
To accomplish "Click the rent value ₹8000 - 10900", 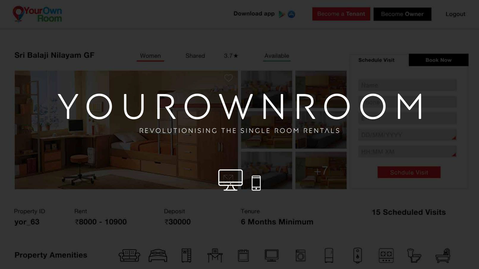I will point(101,222).
